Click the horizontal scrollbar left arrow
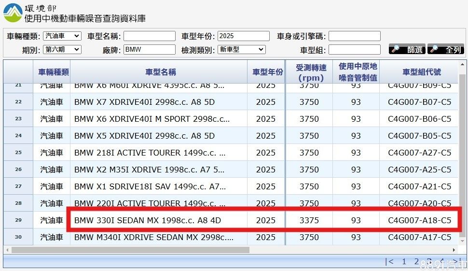 pos(7,250)
